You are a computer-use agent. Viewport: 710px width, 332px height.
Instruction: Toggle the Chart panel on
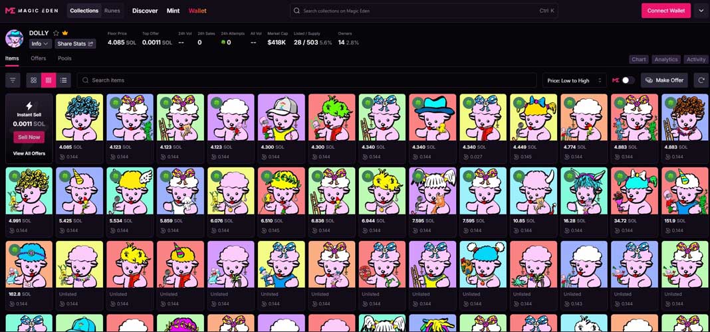coord(638,59)
